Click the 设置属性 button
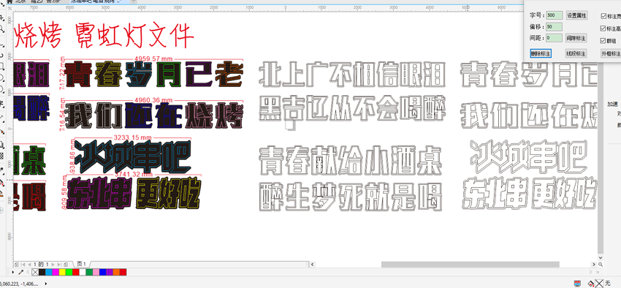Screen dimensions: 621x288 coord(576,15)
